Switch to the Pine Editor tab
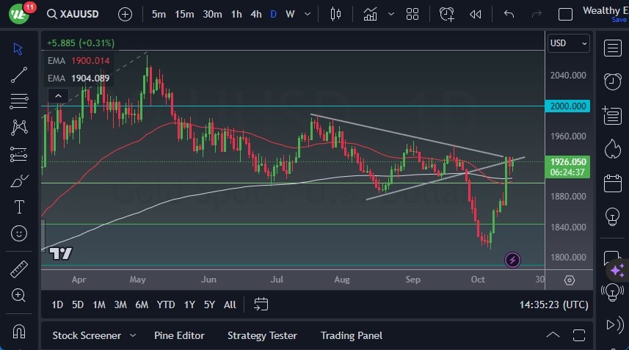The width and height of the screenshot is (629, 350). tap(179, 335)
